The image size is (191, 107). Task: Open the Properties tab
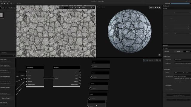[165, 45]
